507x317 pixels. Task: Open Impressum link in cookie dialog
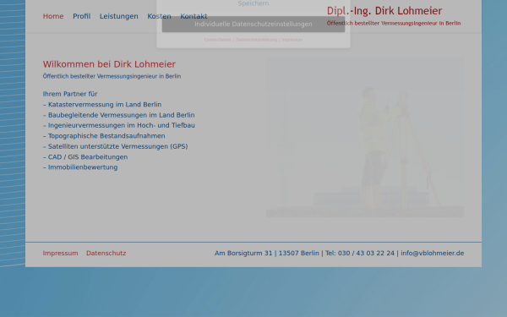pyautogui.click(x=292, y=40)
